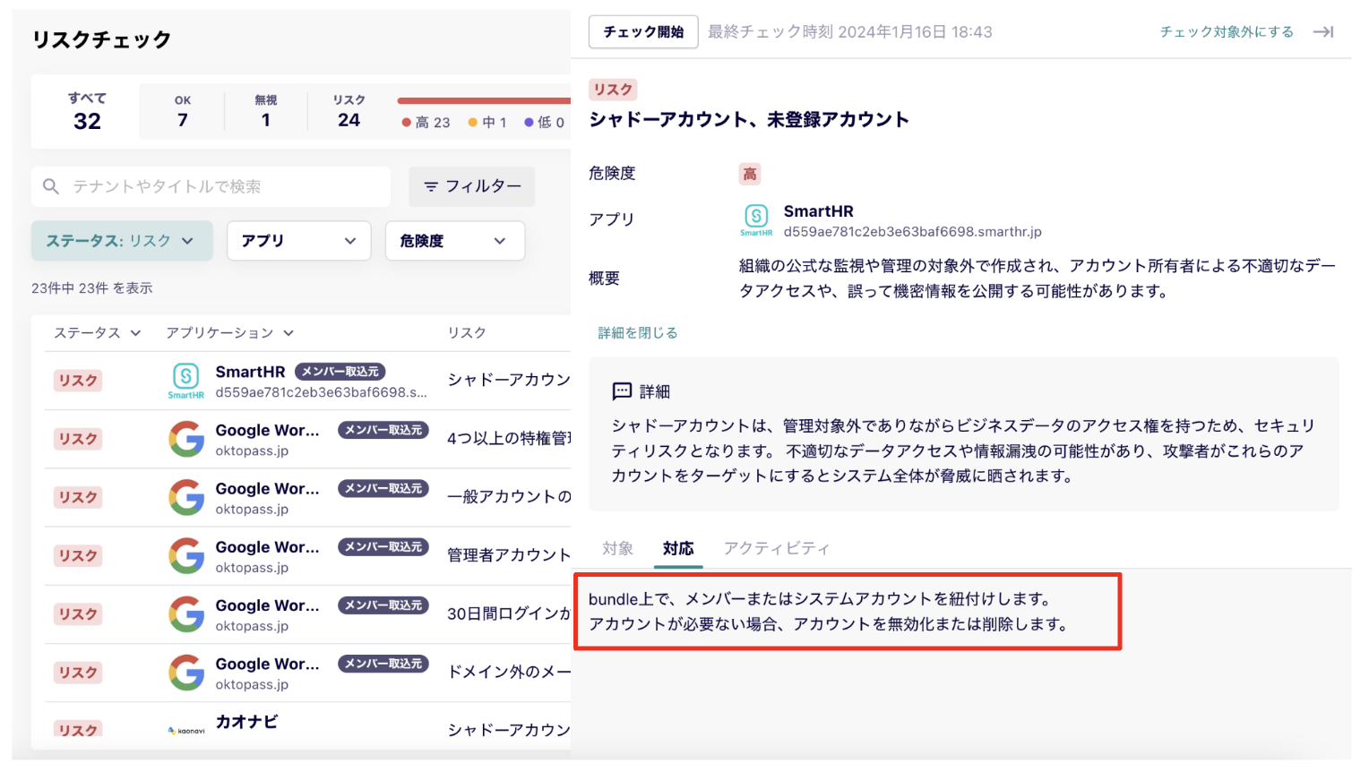The height and width of the screenshot is (772, 1369).
Task: Open the ステータス: リスク dropdown
Action: click(122, 241)
